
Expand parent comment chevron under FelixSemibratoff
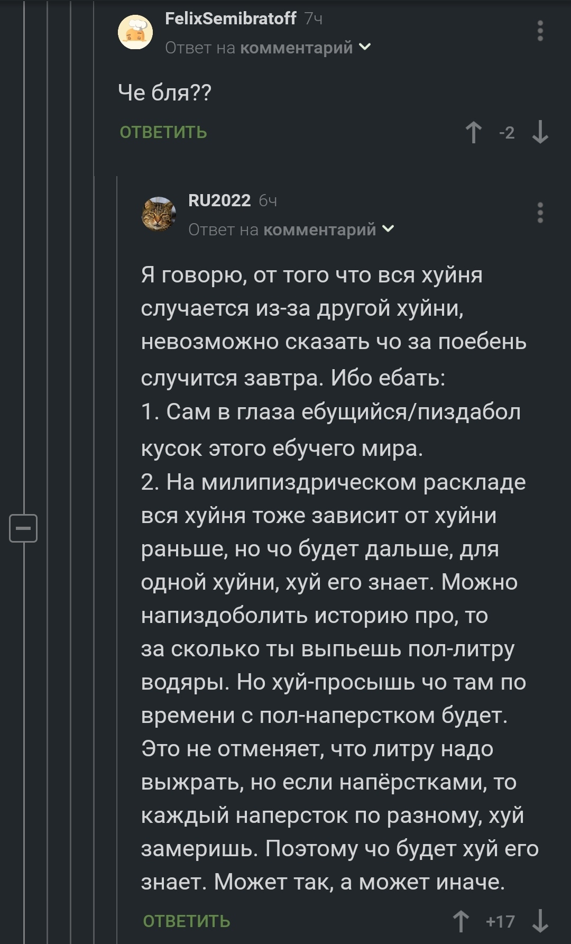tap(365, 47)
